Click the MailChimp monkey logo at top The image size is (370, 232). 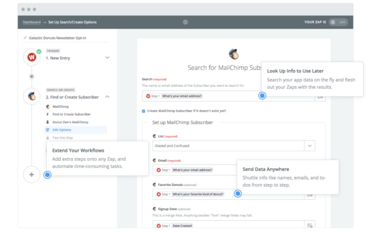point(234,54)
